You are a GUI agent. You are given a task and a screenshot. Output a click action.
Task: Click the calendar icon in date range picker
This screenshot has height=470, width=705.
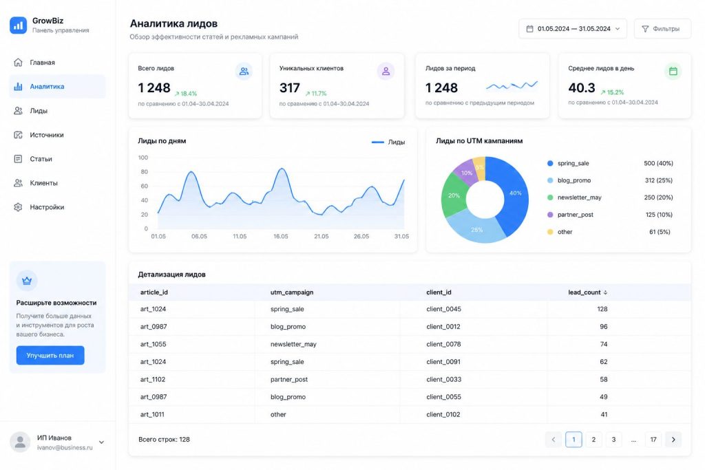pyautogui.click(x=529, y=29)
